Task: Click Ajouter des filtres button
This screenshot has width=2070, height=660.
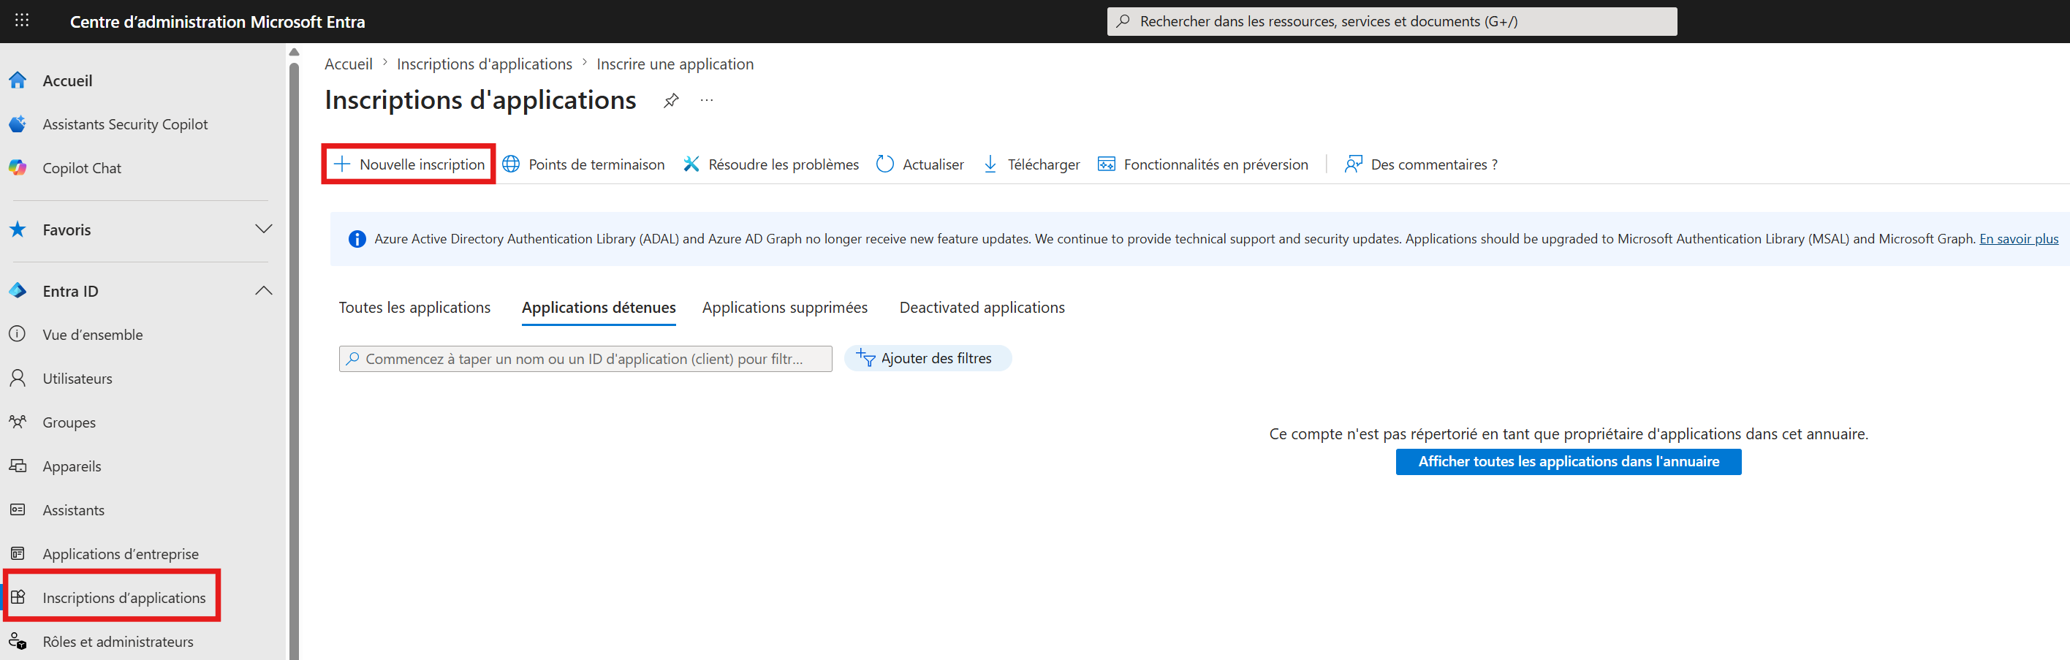Action: 928,359
